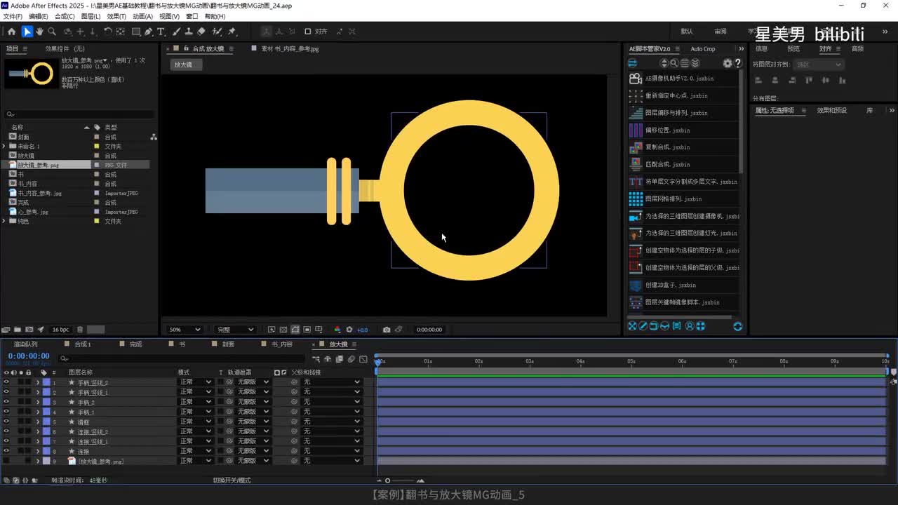Hide layer 连接_竖线_1 with eye icon
Viewport: 898px width, 505px height.
6,441
